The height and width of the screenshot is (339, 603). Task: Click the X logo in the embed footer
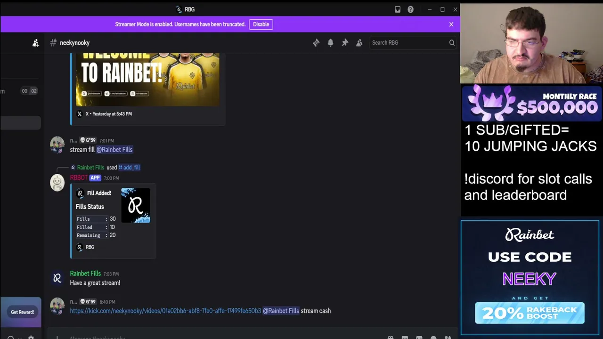pos(80,114)
